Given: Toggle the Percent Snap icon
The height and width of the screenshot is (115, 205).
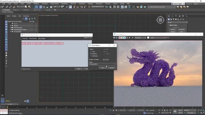Looking at the screenshot, I should click(82, 7).
